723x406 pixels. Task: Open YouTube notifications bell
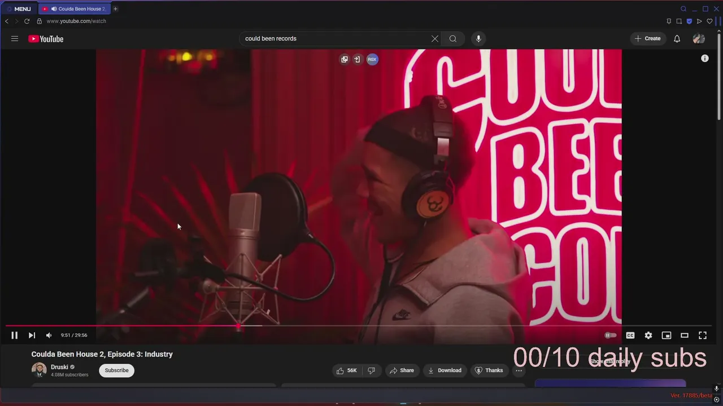tap(677, 39)
